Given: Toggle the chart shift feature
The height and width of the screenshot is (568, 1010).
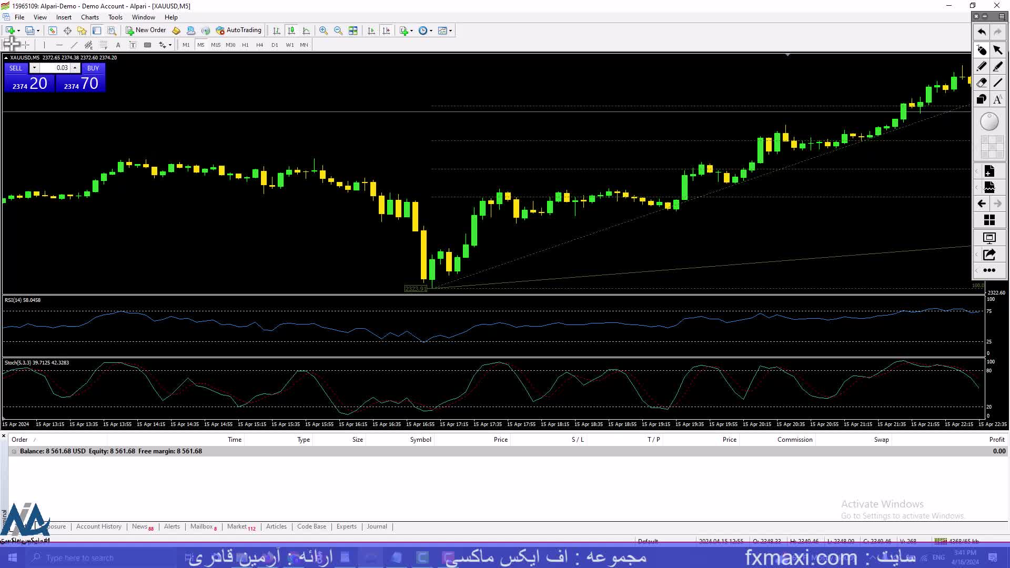Looking at the screenshot, I should (x=387, y=31).
